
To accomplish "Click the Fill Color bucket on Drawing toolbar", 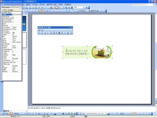I will click(51, 114).
